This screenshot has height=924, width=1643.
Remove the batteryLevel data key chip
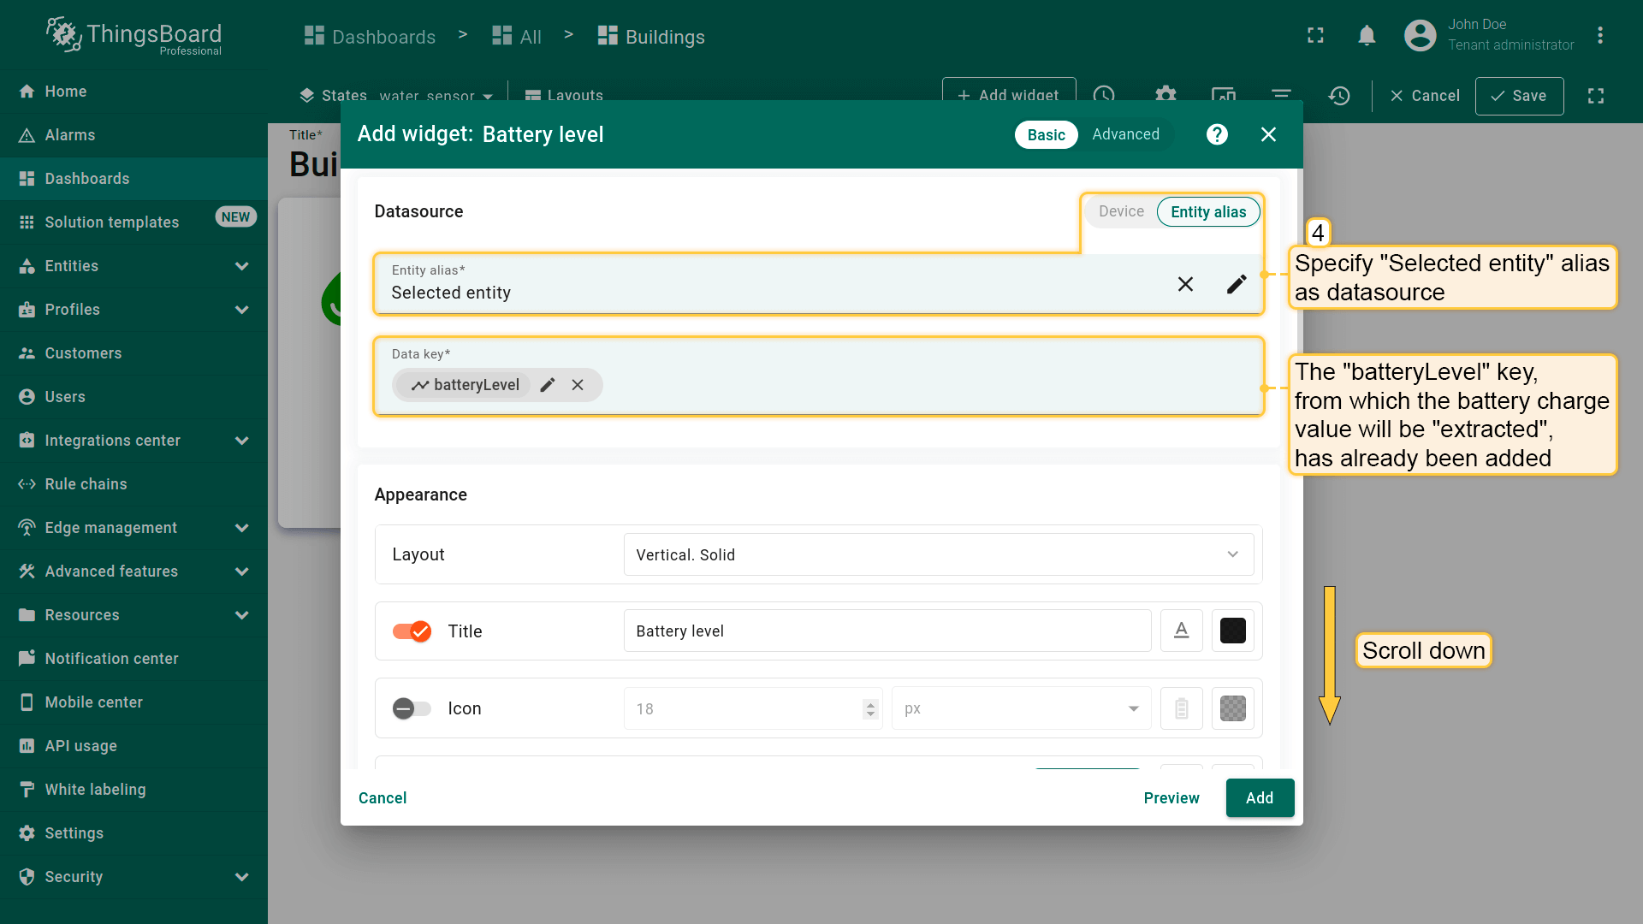(578, 385)
